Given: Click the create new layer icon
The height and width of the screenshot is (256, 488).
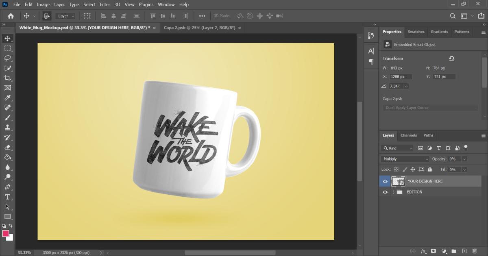Looking at the screenshot, I should pos(465,251).
